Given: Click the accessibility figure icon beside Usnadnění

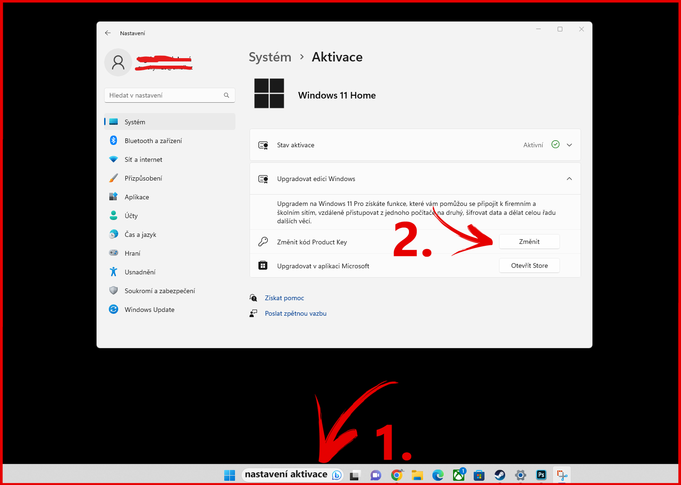Looking at the screenshot, I should pos(113,272).
